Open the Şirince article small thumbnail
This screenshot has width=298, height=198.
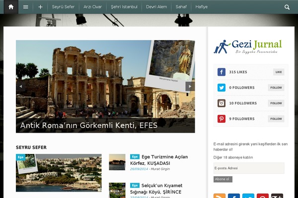tap(117, 190)
